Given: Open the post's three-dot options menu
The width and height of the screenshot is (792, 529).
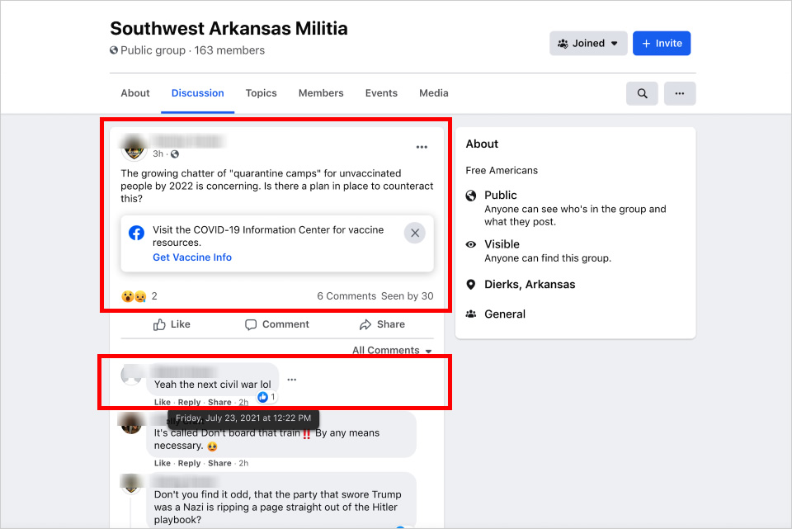Looking at the screenshot, I should tap(422, 147).
